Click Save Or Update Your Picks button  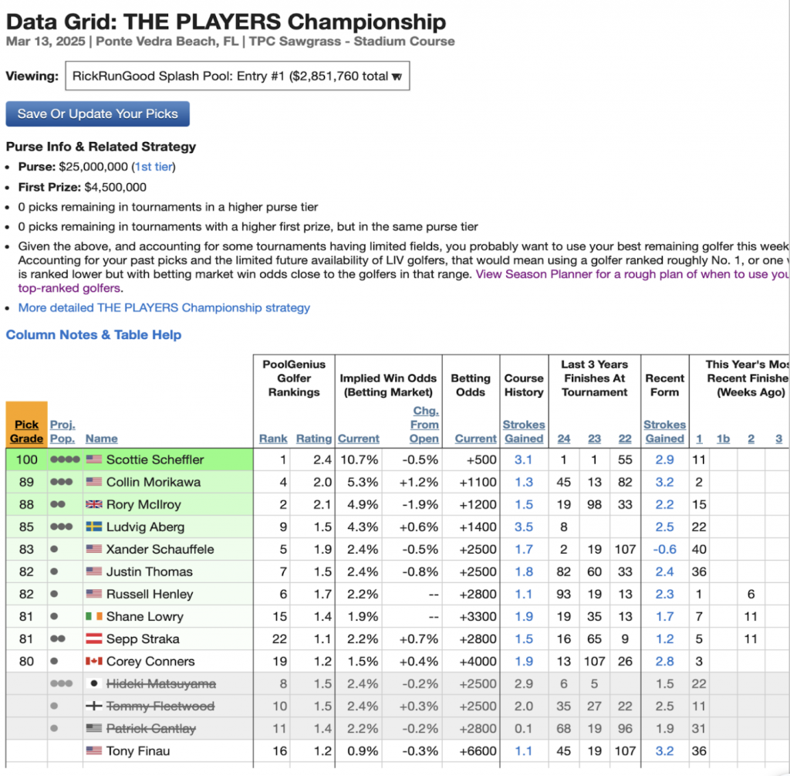click(x=98, y=114)
